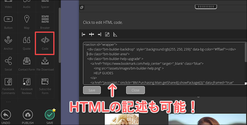Click the bm-builder-area div line
247x125 pixels.
coord(108,54)
